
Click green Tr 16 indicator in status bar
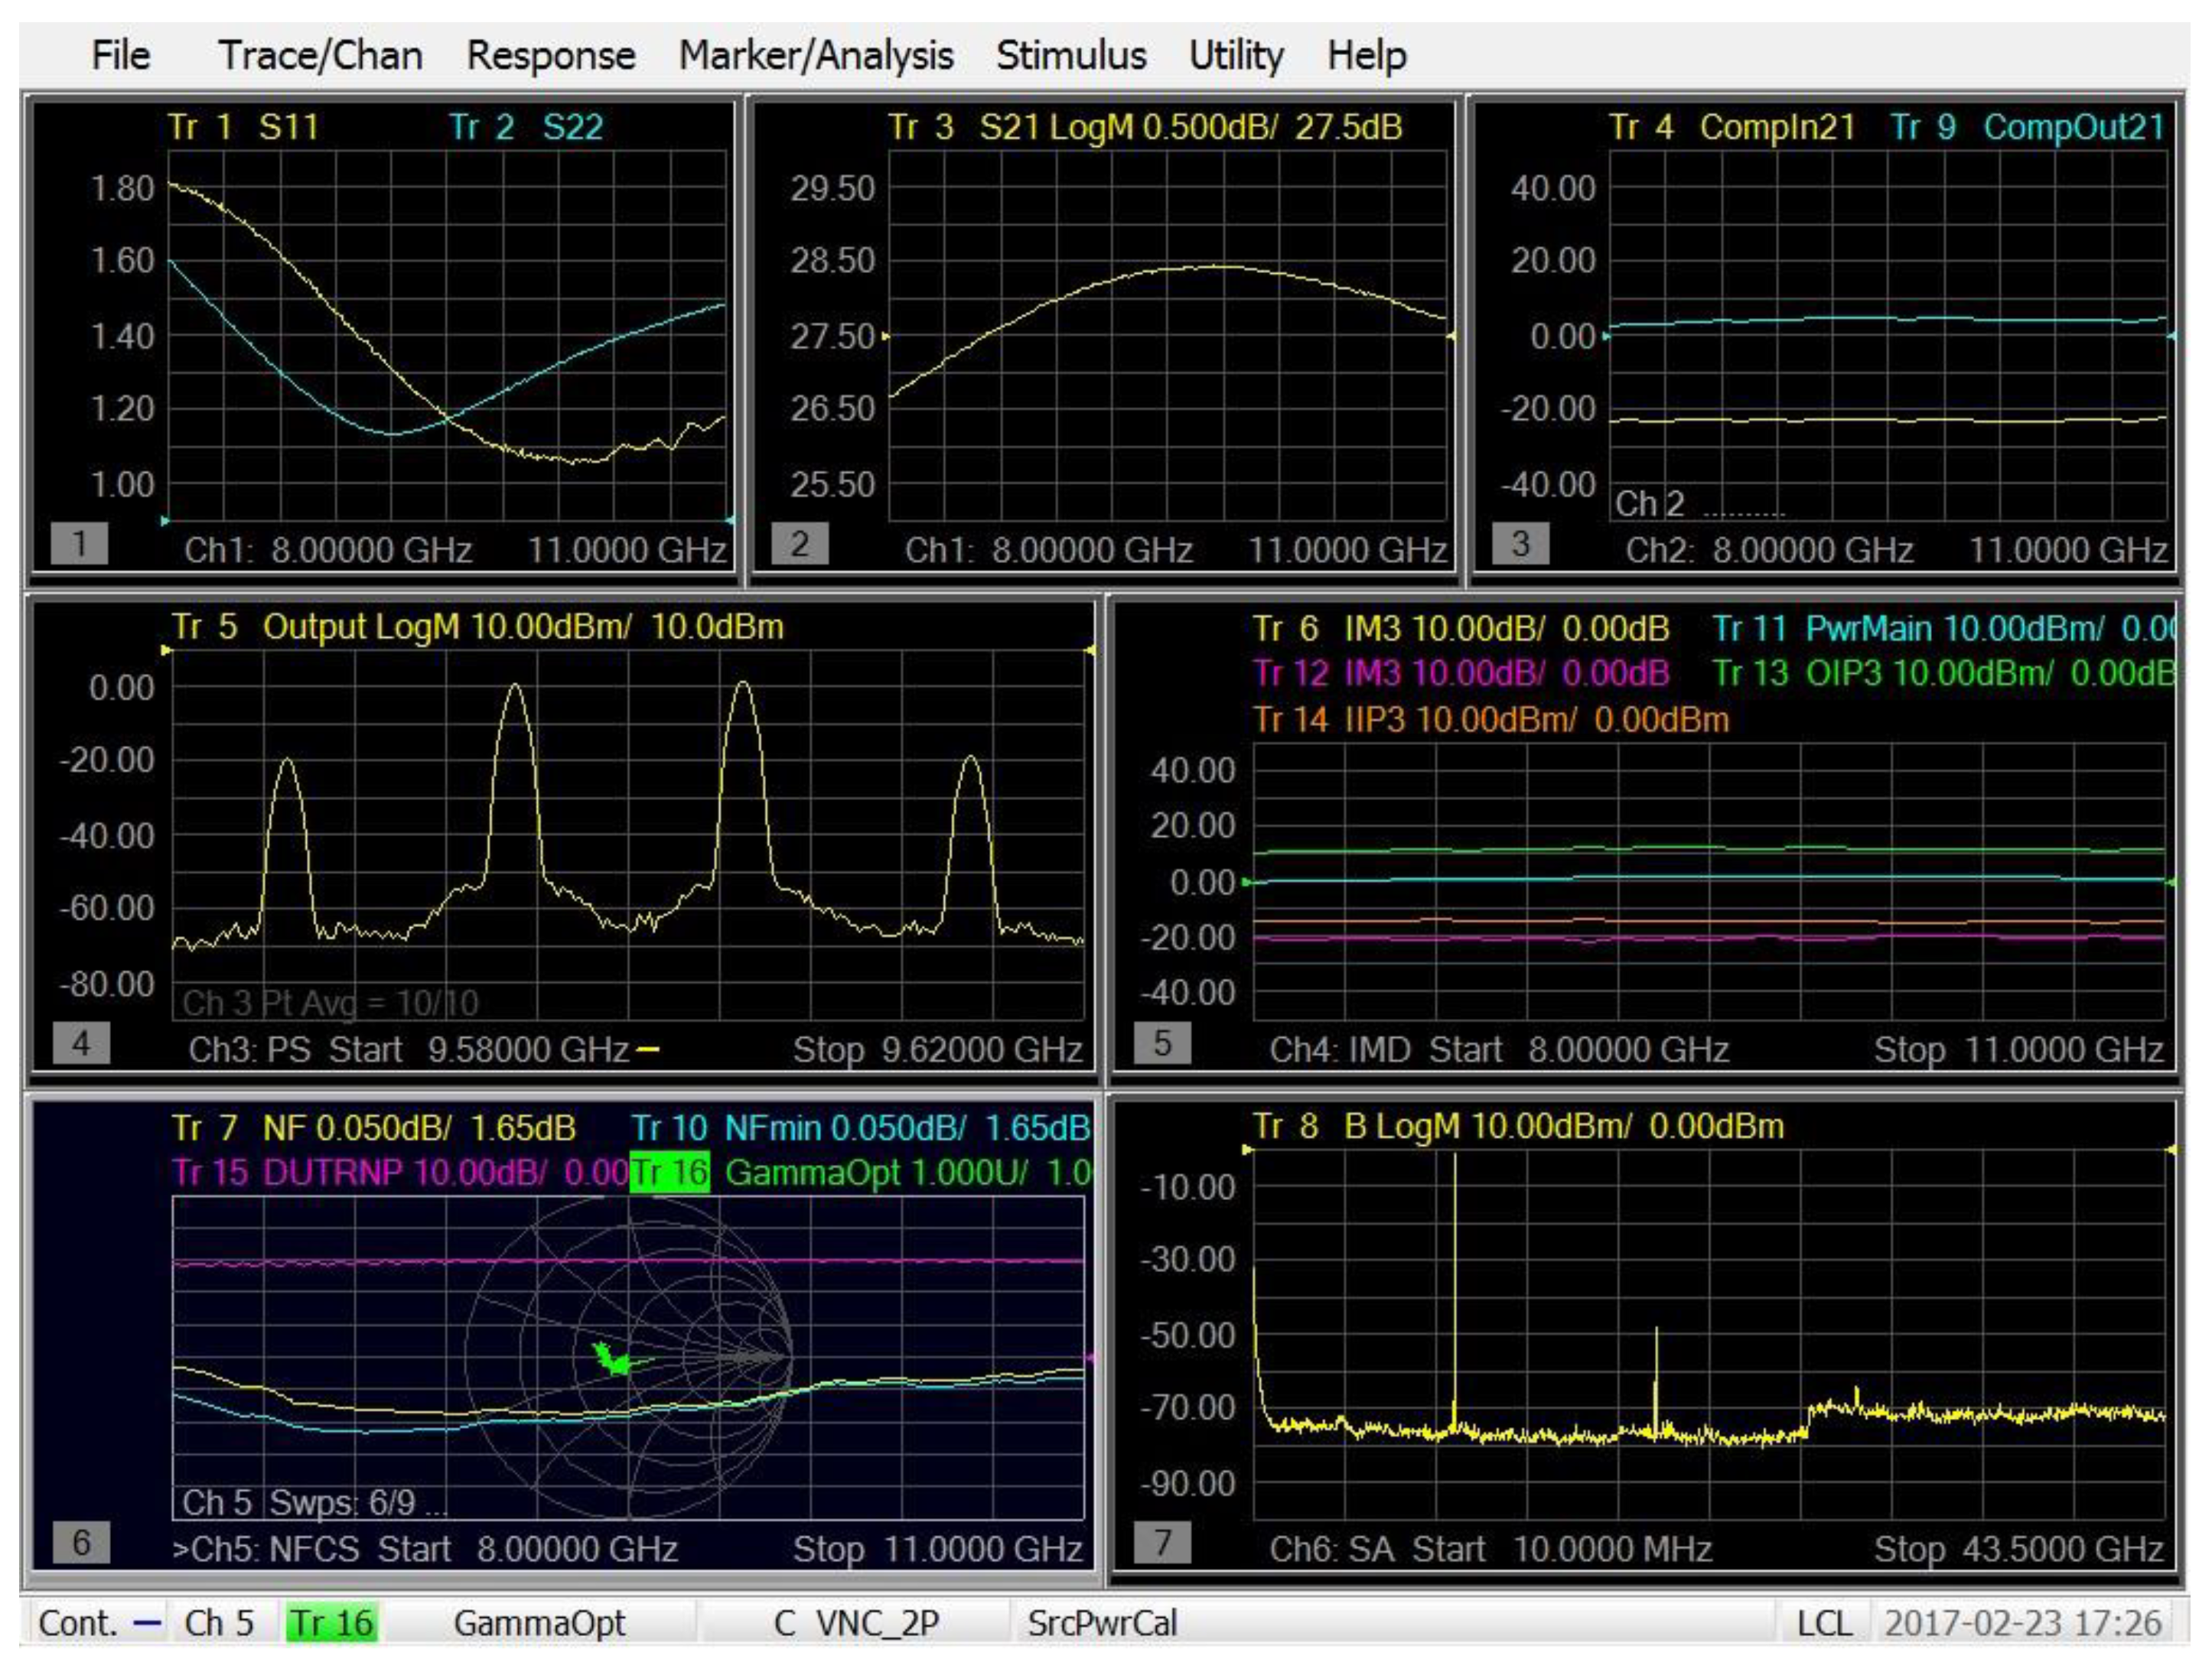(331, 1622)
